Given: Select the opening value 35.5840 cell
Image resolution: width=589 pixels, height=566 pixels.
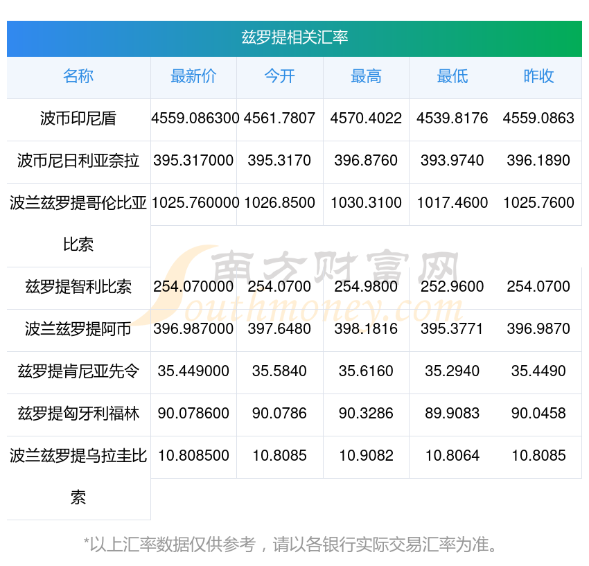Looking at the screenshot, I should [279, 371].
